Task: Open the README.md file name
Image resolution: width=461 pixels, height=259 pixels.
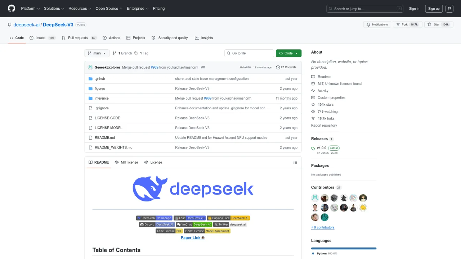Action: 105,138
